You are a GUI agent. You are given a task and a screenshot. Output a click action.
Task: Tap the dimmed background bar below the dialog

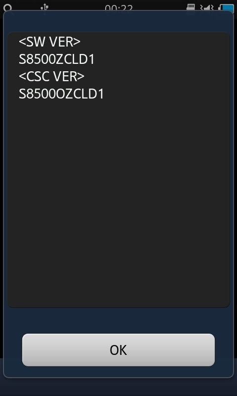point(118,387)
